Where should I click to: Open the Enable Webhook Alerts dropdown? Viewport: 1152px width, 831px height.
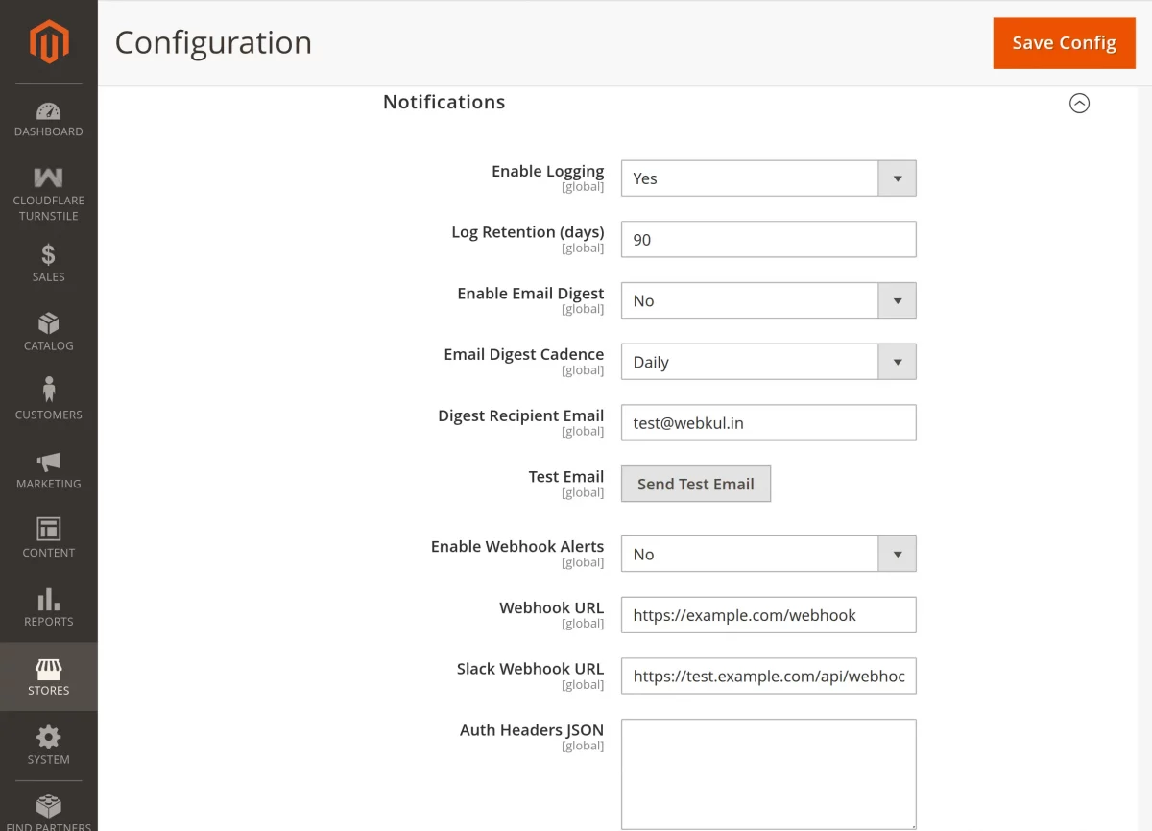[x=768, y=554]
